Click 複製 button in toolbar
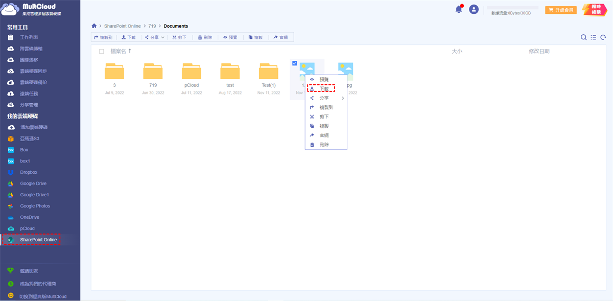613x301 pixels. tap(255, 37)
